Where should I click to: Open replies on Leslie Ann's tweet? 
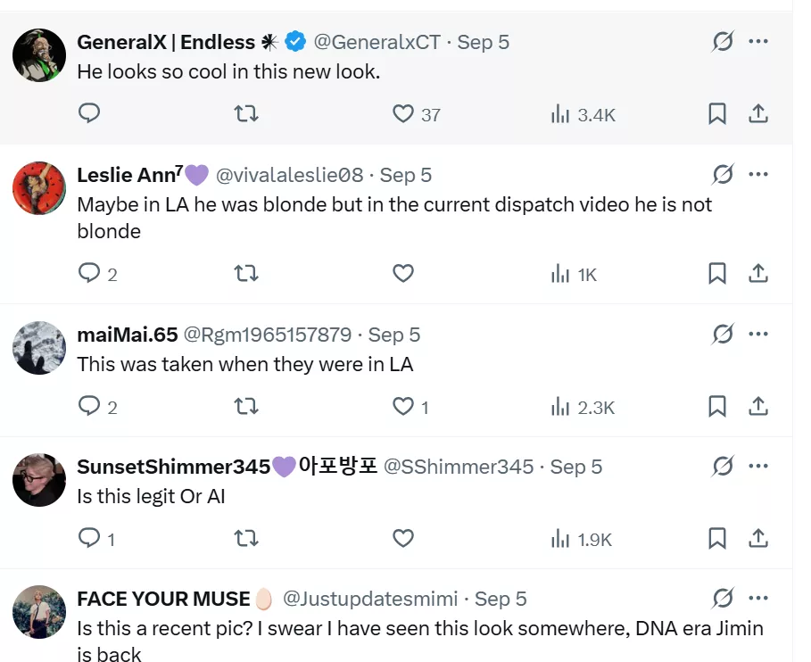tap(89, 274)
